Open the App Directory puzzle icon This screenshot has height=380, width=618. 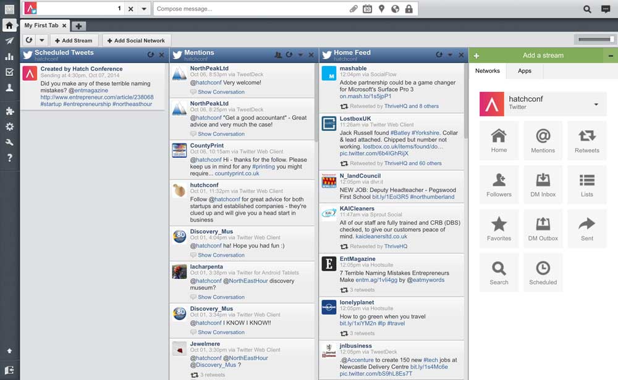point(9,111)
